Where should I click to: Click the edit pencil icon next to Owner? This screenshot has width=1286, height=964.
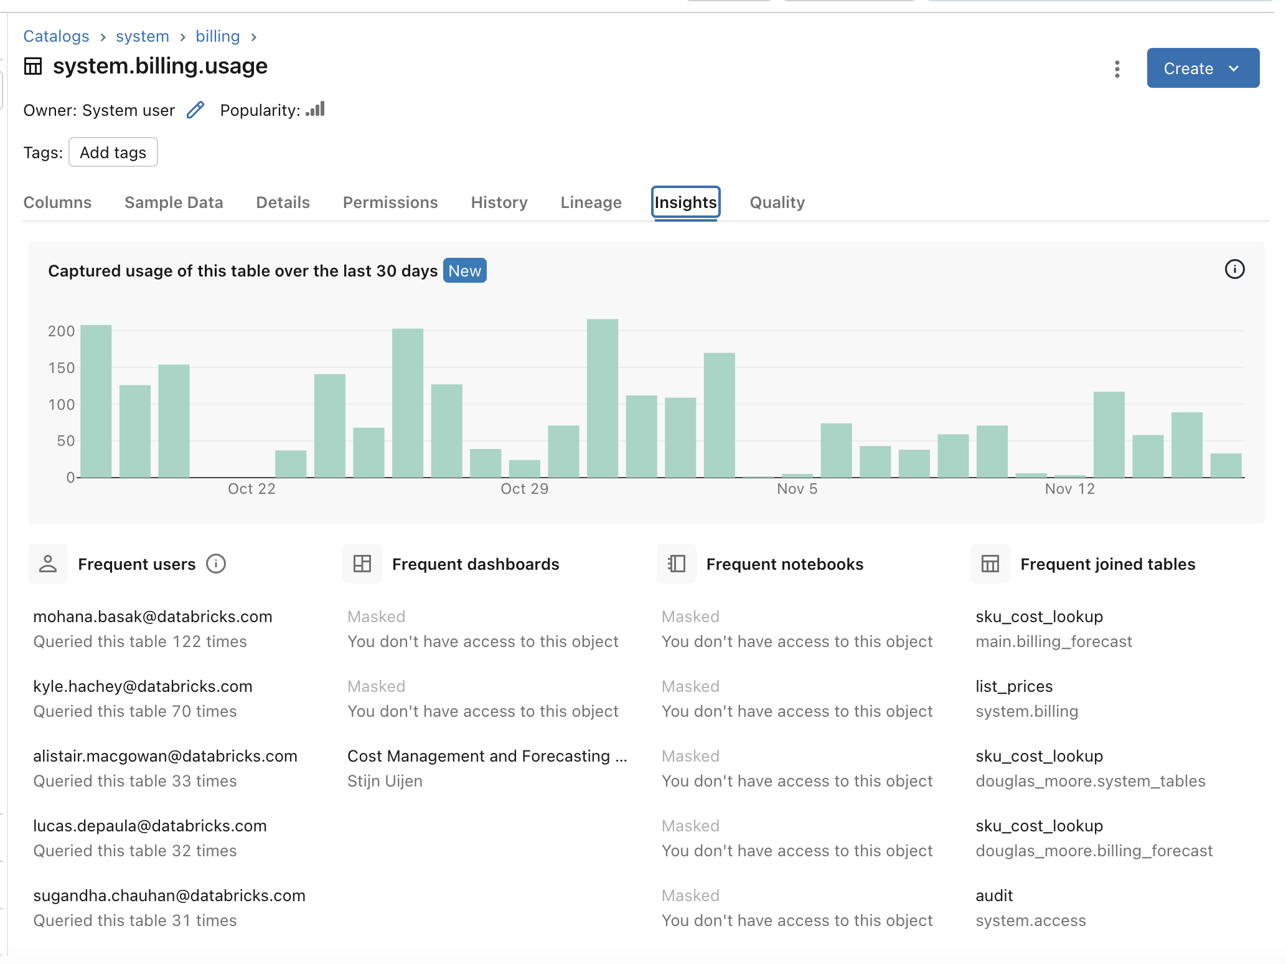coord(194,110)
